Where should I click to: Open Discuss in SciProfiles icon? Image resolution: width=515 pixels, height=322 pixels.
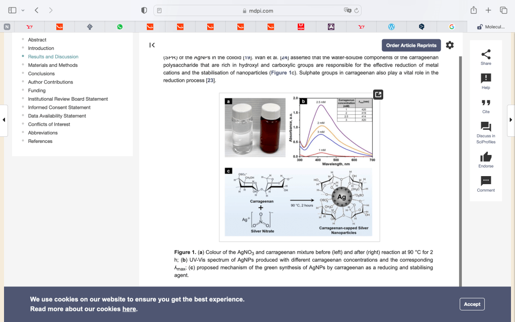pos(486,127)
